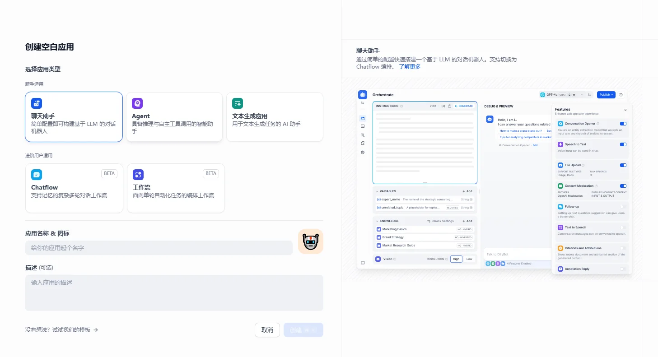Select the 聊天助手 chatbot icon card

(37, 103)
